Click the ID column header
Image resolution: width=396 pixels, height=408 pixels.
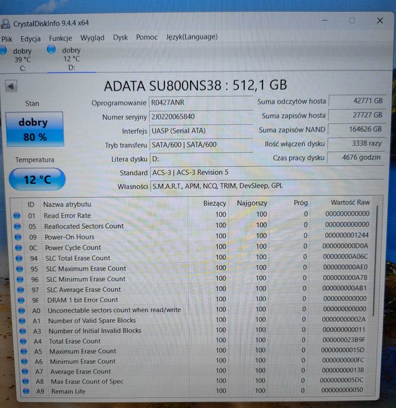click(x=31, y=204)
